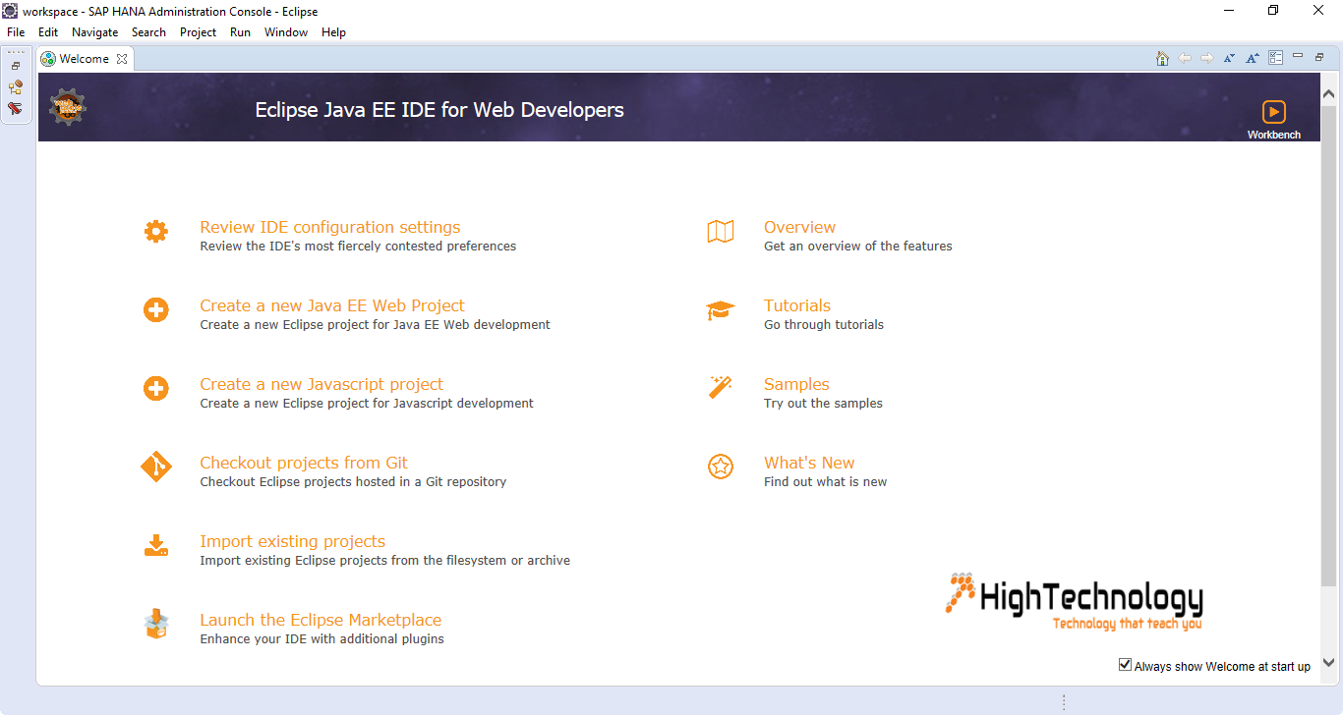Open Create a new Javascript project link
The width and height of the screenshot is (1343, 715).
pos(321,384)
